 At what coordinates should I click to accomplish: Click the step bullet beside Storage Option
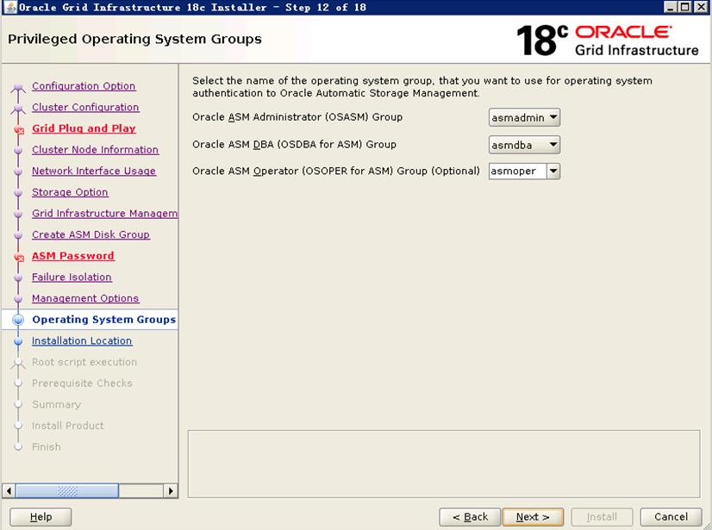point(18,193)
